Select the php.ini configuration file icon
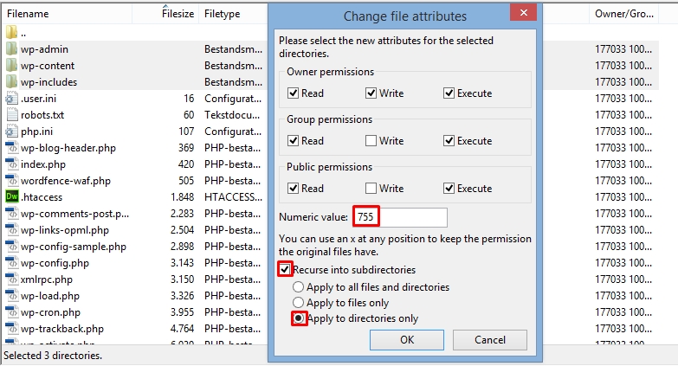The height and width of the screenshot is (366, 678). (x=11, y=131)
